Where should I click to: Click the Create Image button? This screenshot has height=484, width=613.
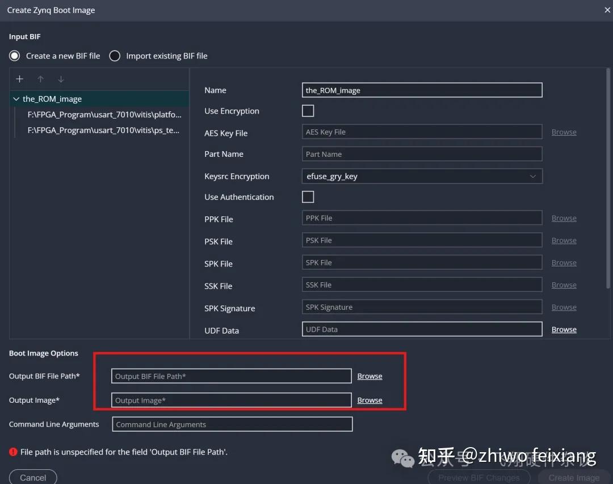(x=573, y=477)
